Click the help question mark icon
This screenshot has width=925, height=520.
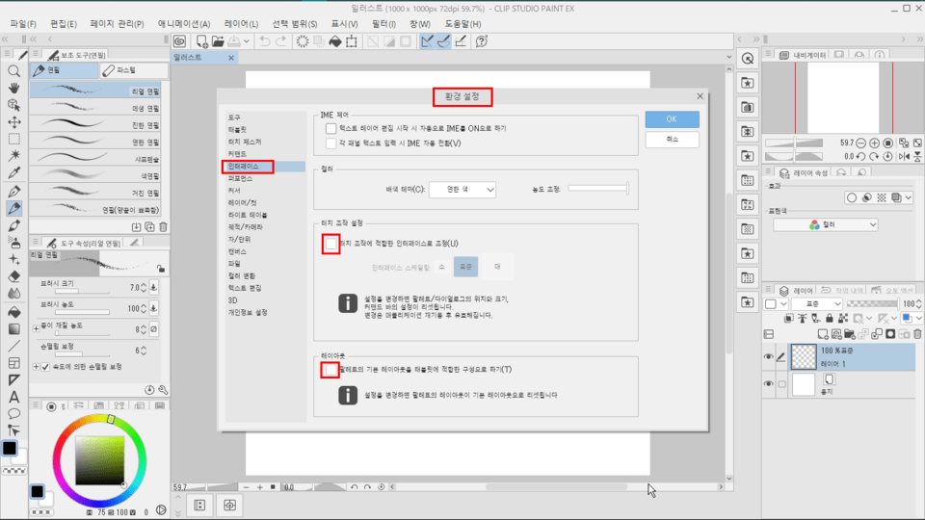point(482,41)
